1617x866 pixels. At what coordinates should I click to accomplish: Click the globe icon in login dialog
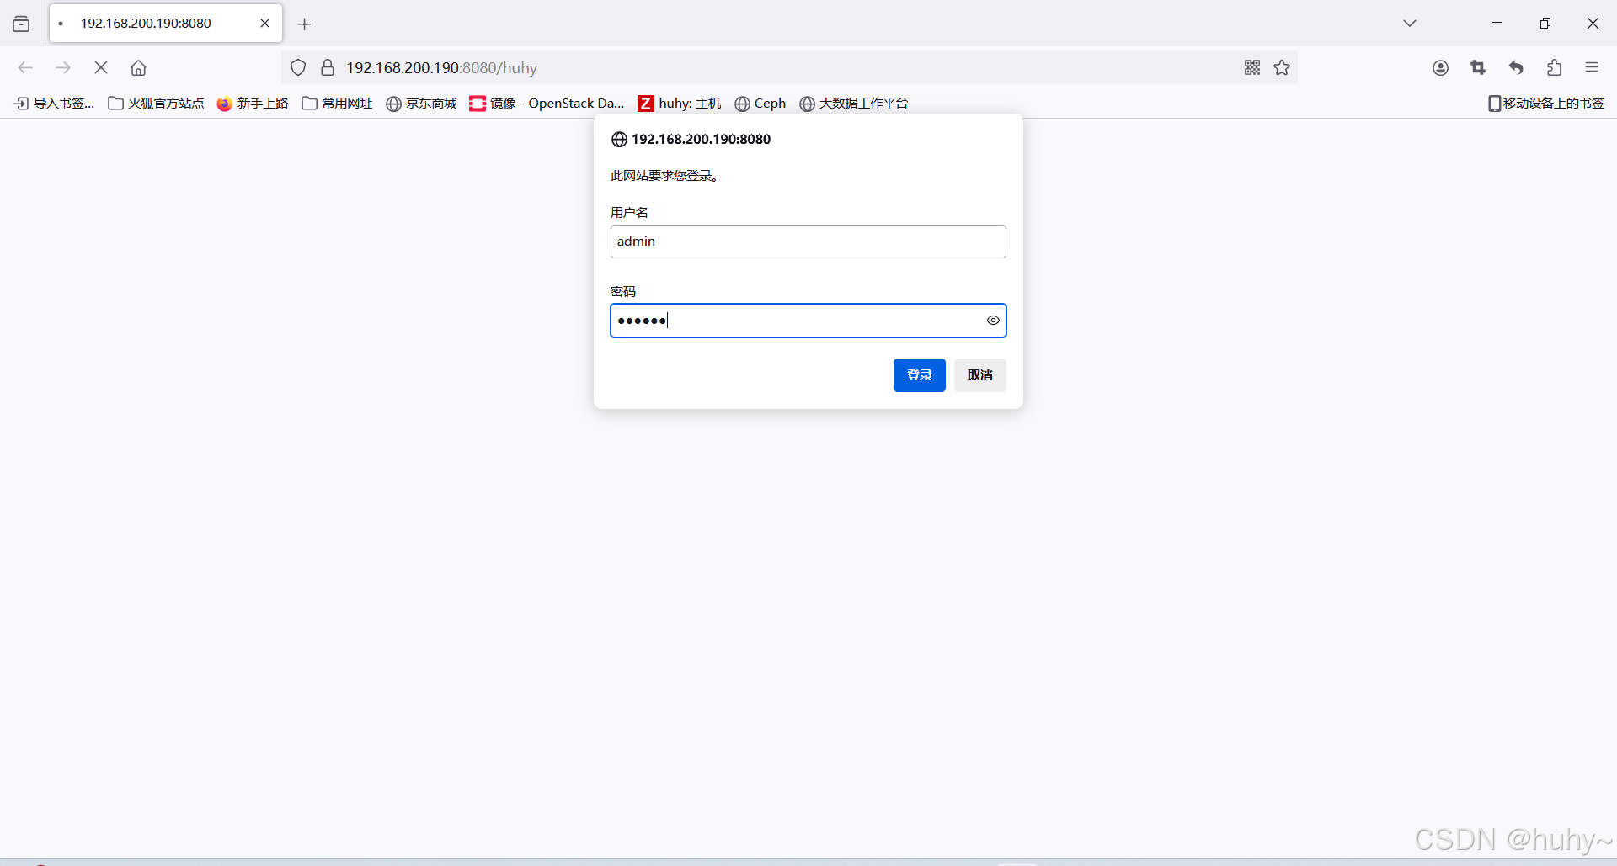click(x=619, y=140)
